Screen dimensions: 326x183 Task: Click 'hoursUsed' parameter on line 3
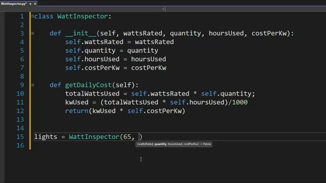[x=226, y=34]
